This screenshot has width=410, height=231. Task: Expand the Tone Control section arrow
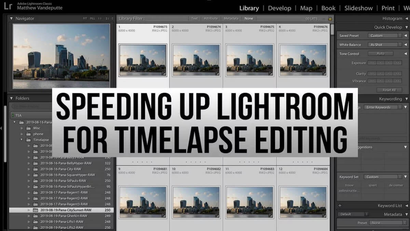(x=406, y=54)
